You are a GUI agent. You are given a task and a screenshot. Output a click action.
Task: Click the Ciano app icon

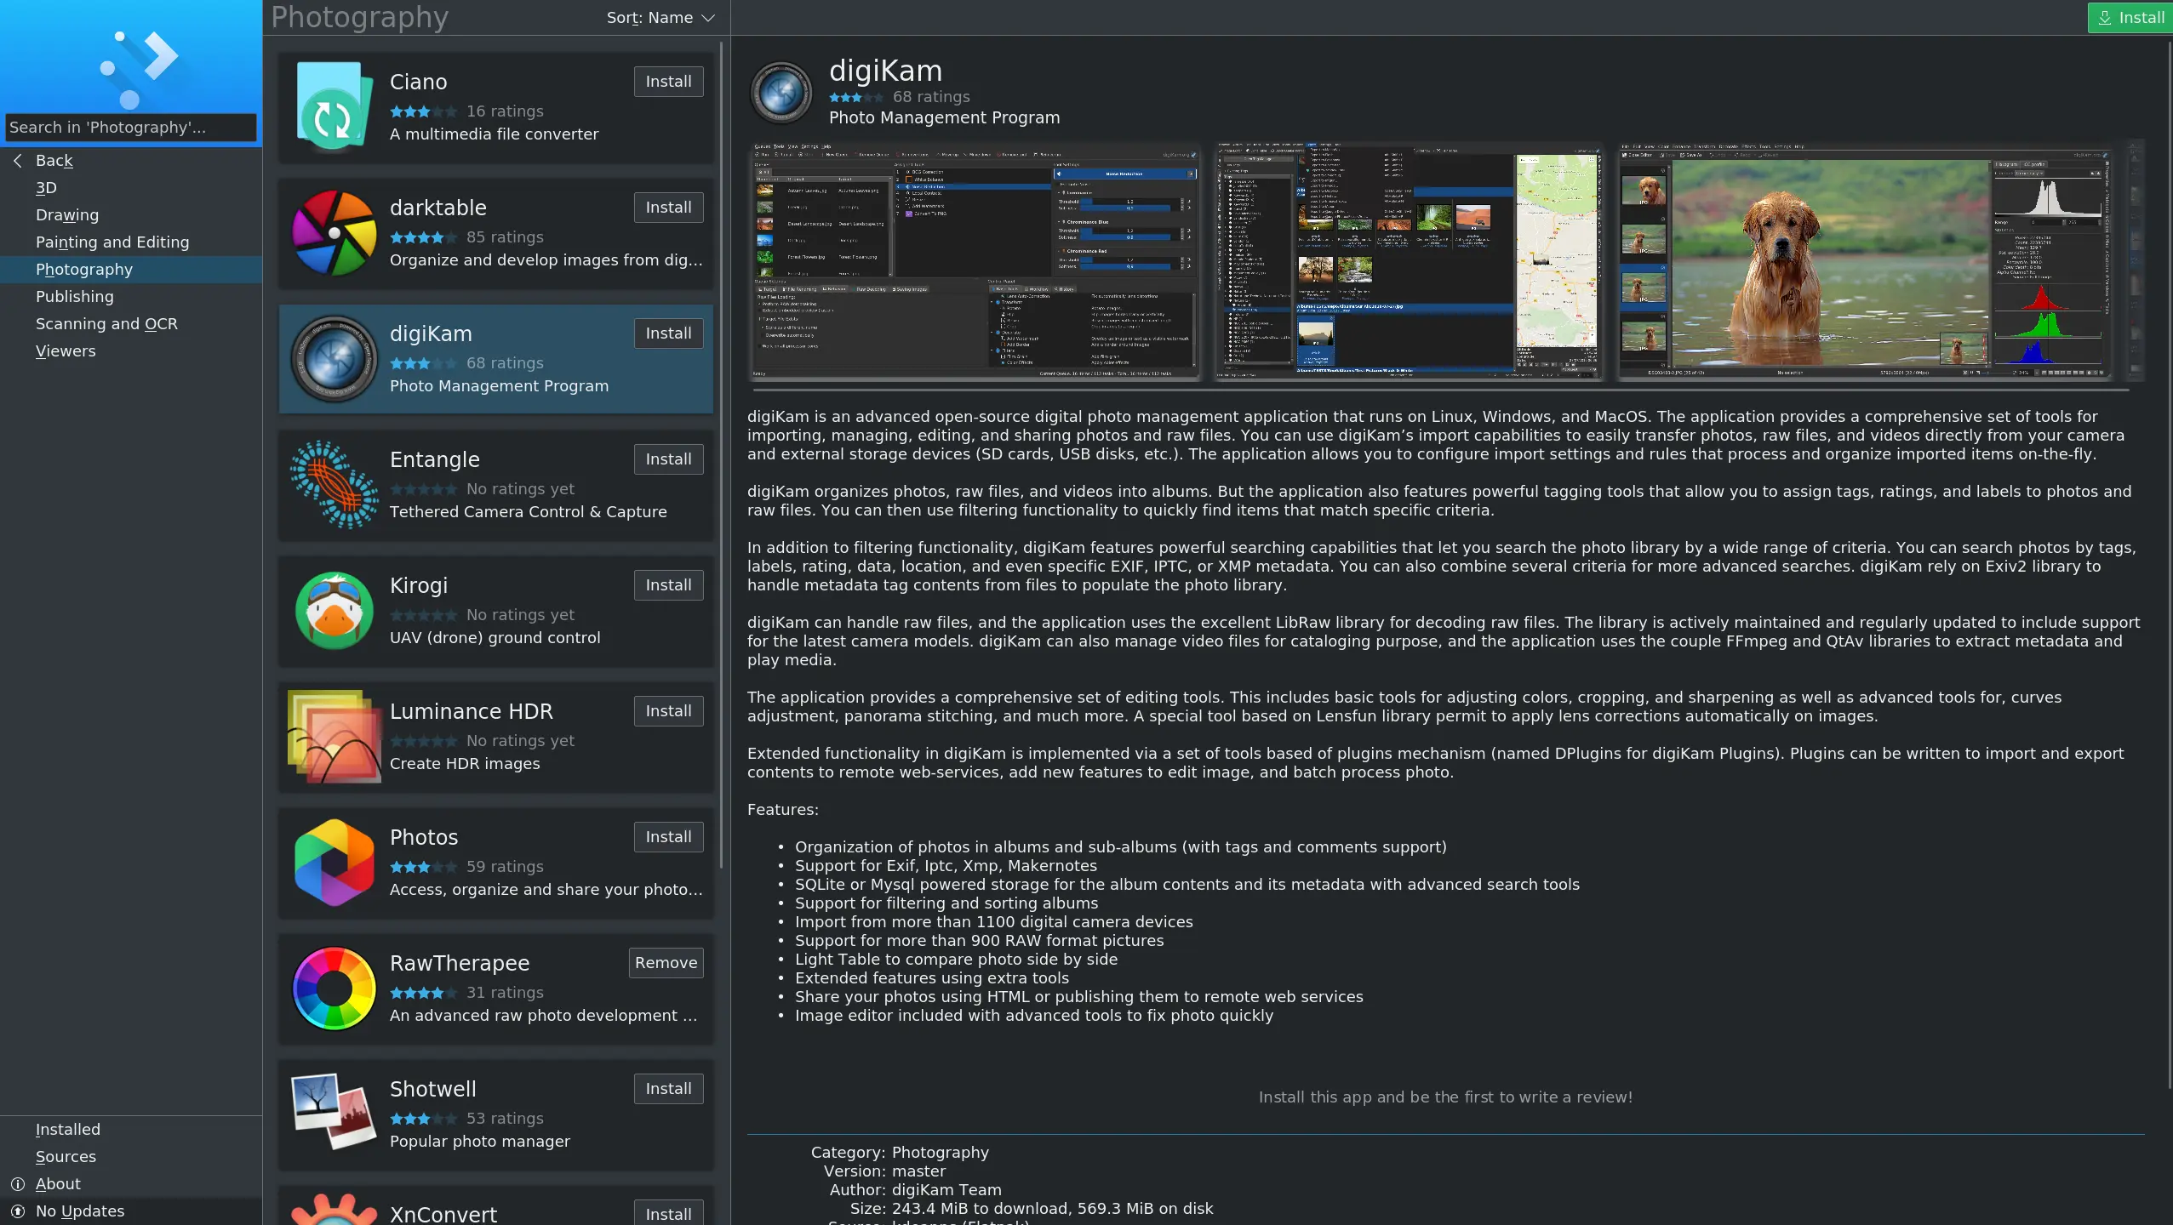[x=334, y=106]
